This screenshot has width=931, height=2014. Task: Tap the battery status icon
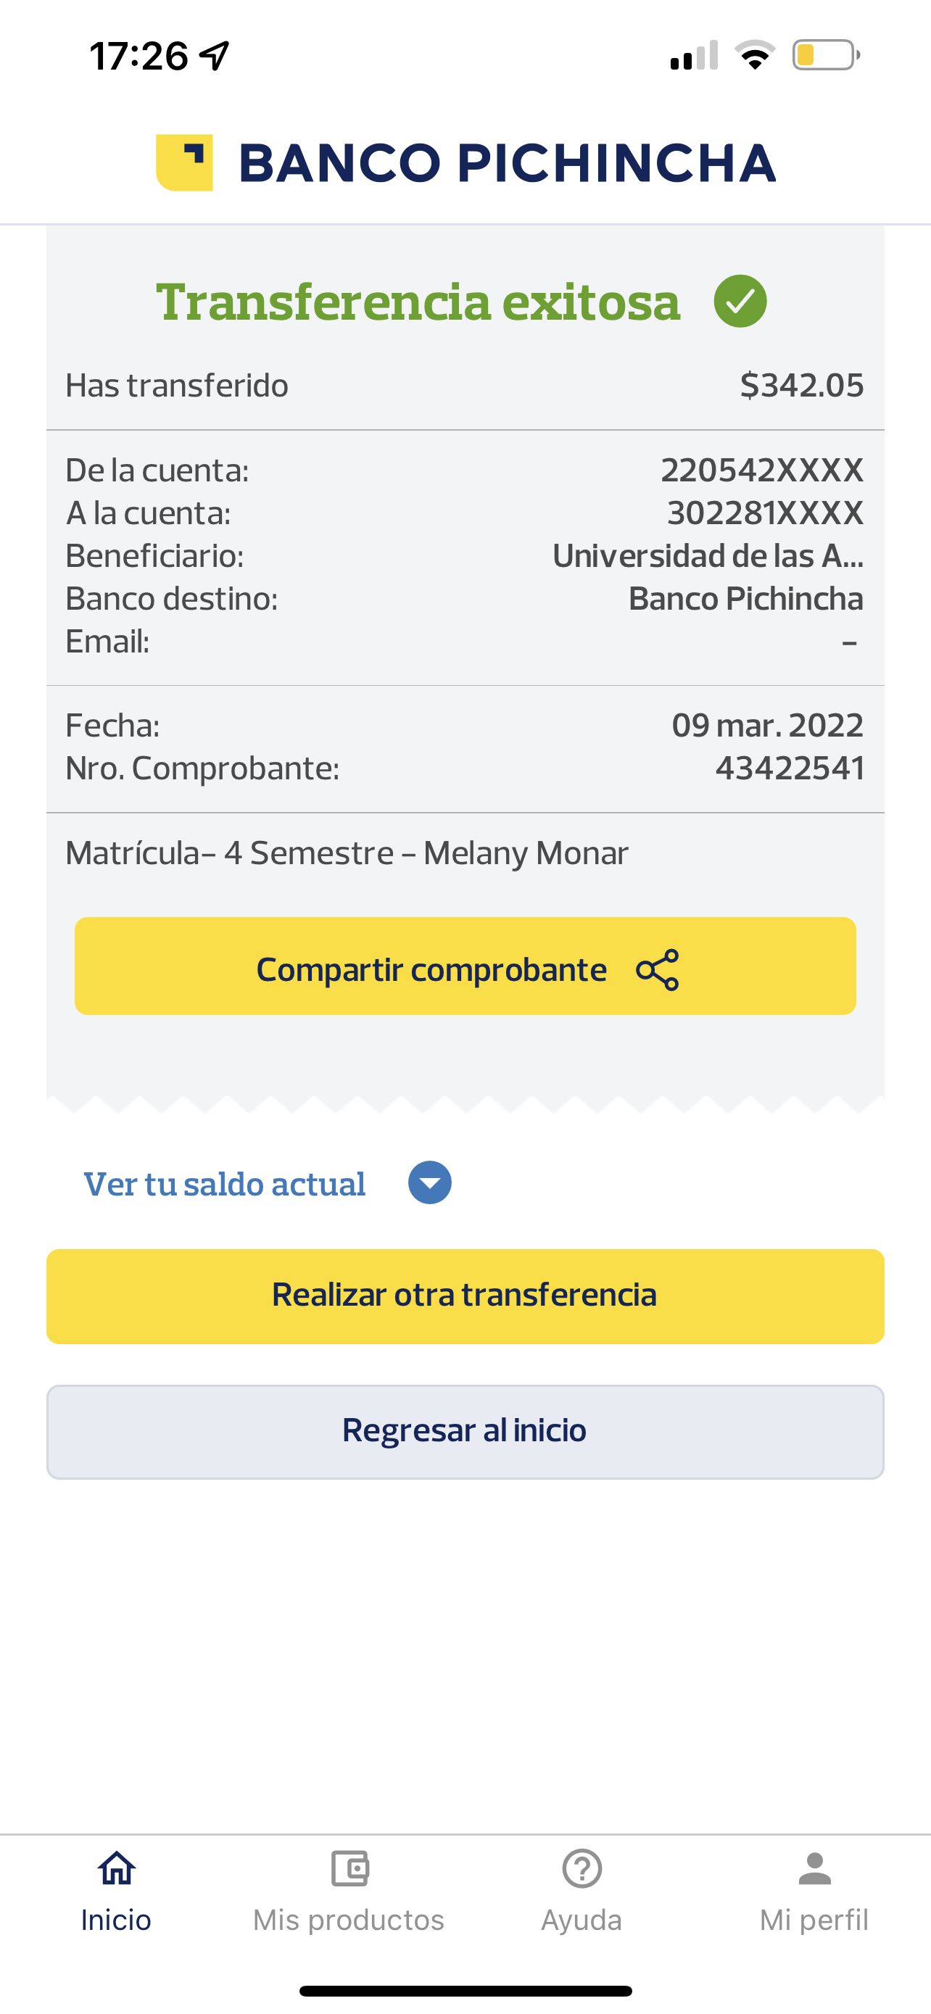pyautogui.click(x=825, y=56)
